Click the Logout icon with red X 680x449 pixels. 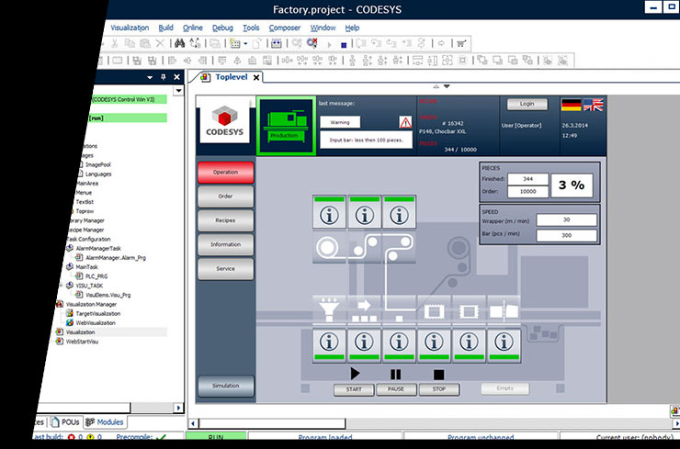[x=312, y=43]
